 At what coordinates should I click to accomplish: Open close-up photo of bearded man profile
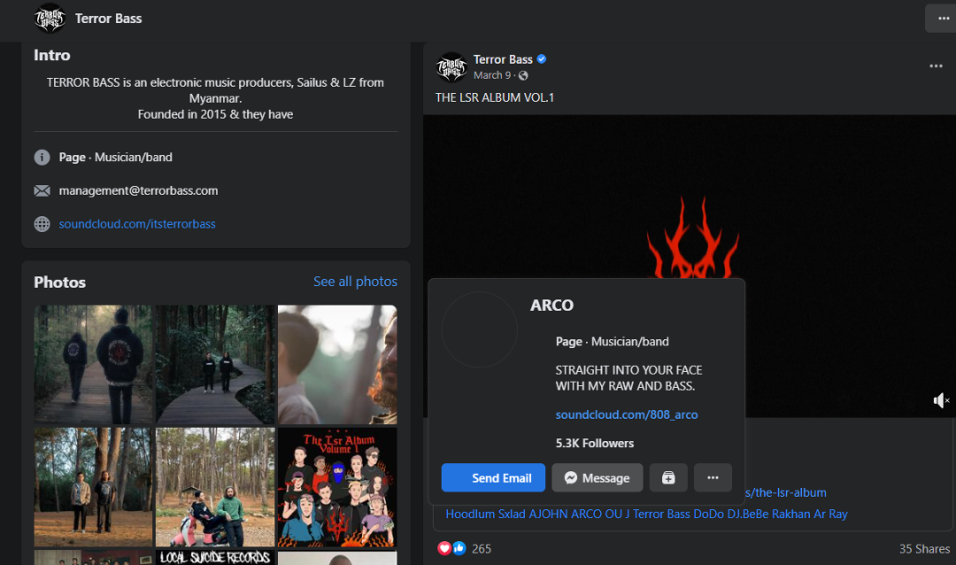tap(338, 364)
